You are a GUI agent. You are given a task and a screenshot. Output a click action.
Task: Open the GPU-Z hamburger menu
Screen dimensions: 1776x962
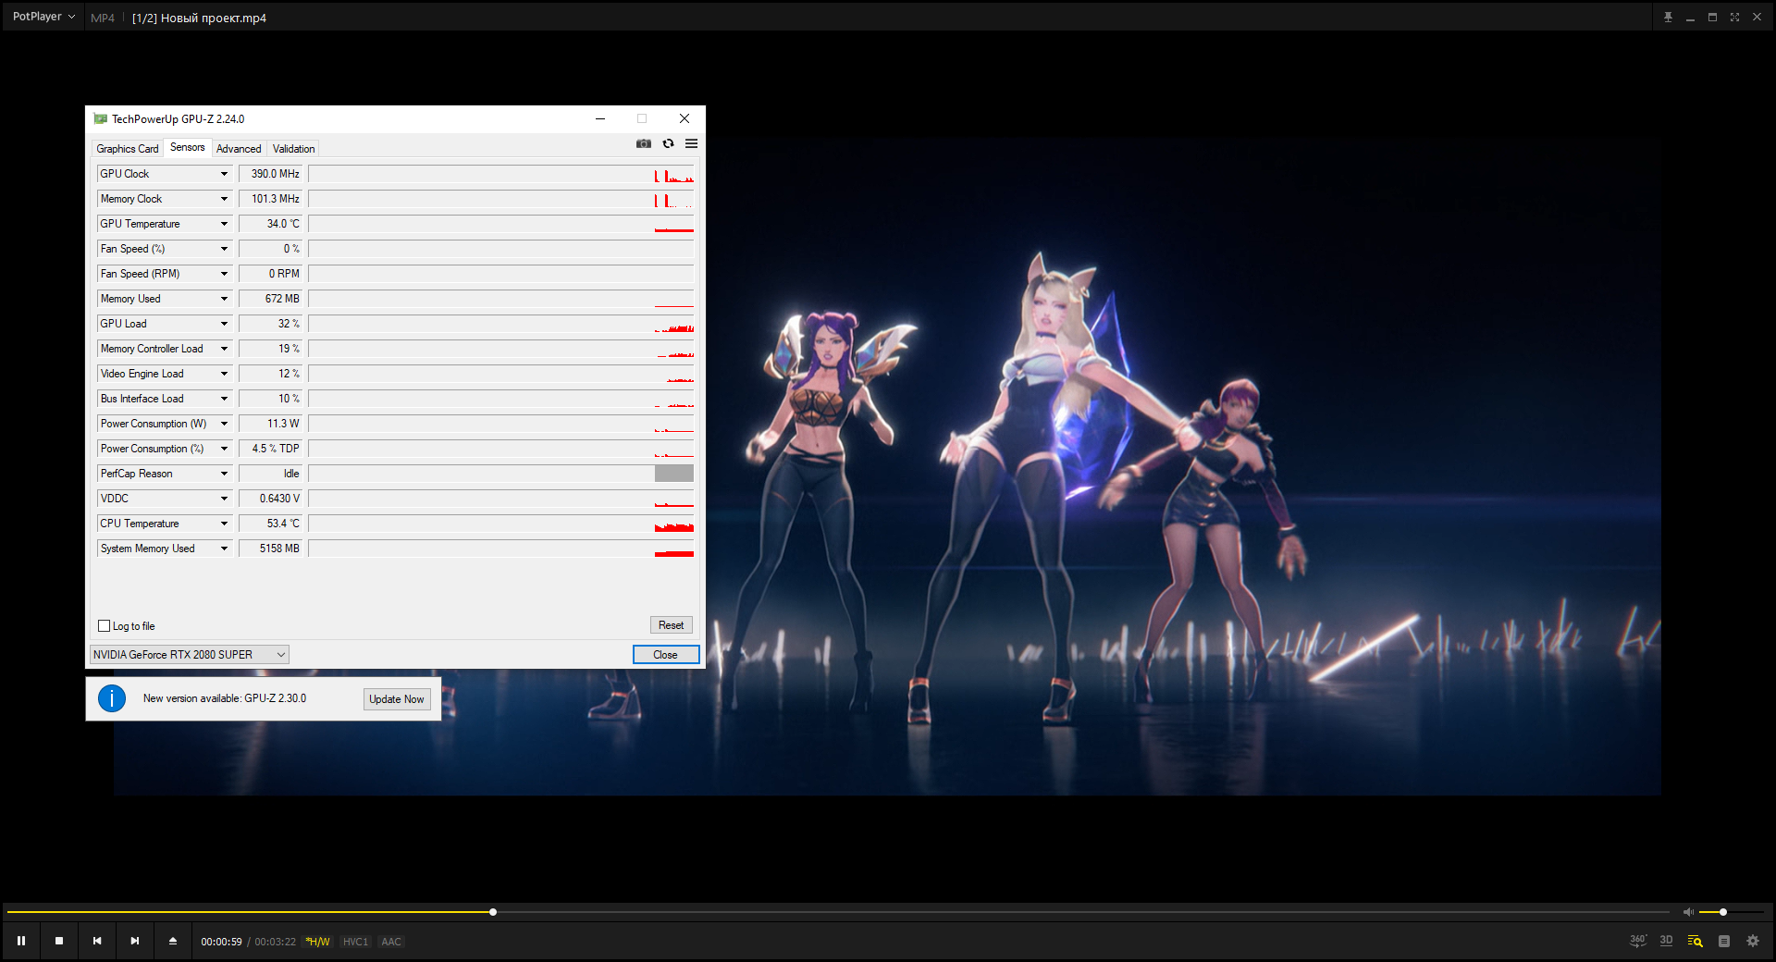tap(692, 143)
